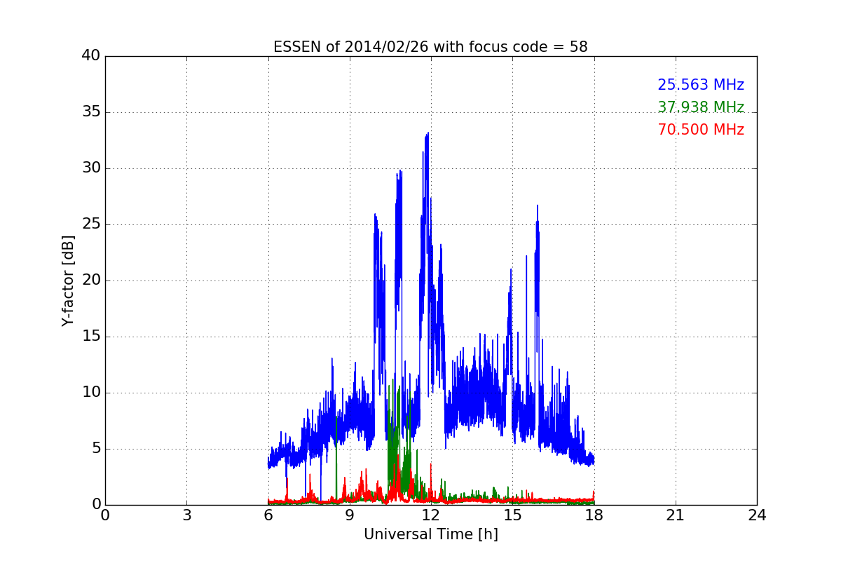This screenshot has width=841, height=561.
Task: Select the green '37.938 MHz' legend label
Action: [x=701, y=107]
